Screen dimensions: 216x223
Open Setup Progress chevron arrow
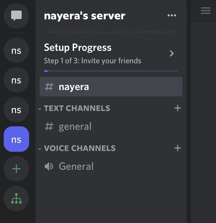coord(172,53)
